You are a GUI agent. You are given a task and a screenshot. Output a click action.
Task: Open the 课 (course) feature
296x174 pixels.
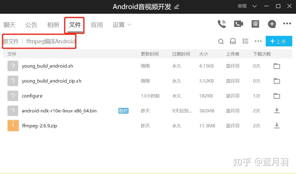255,24
